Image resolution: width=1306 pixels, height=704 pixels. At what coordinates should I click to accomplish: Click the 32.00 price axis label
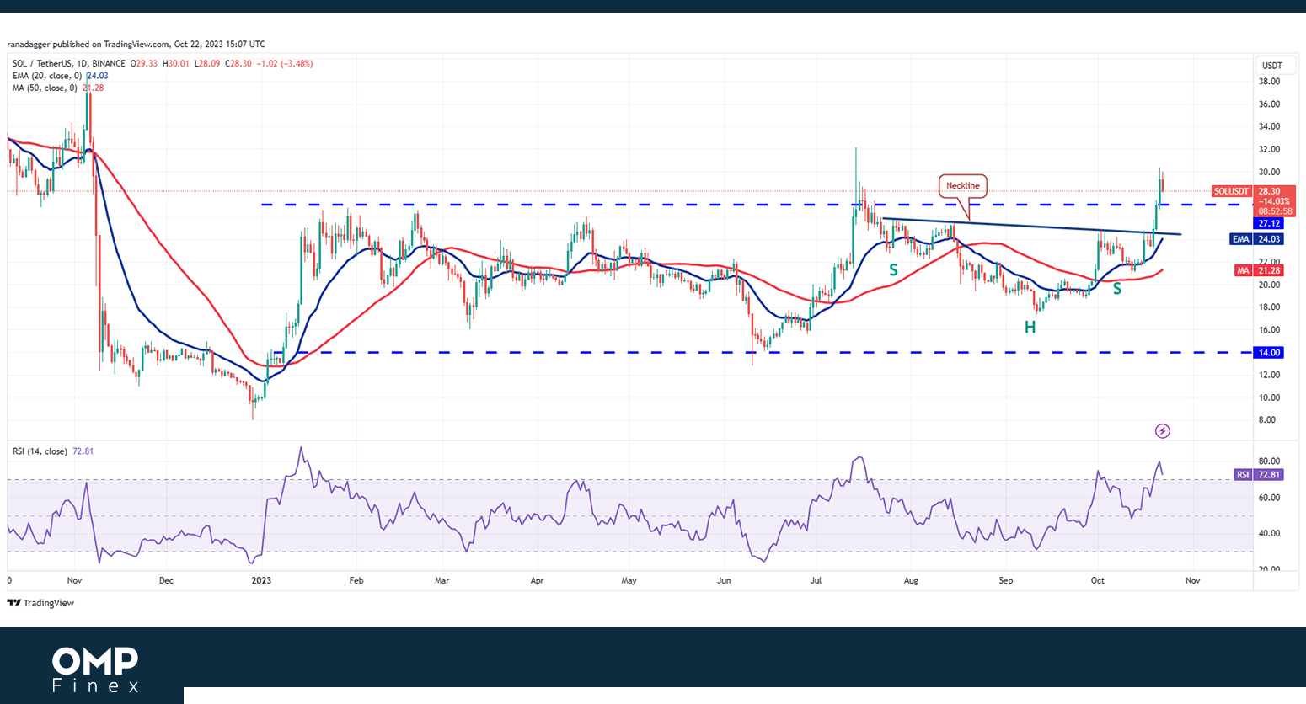point(1269,149)
